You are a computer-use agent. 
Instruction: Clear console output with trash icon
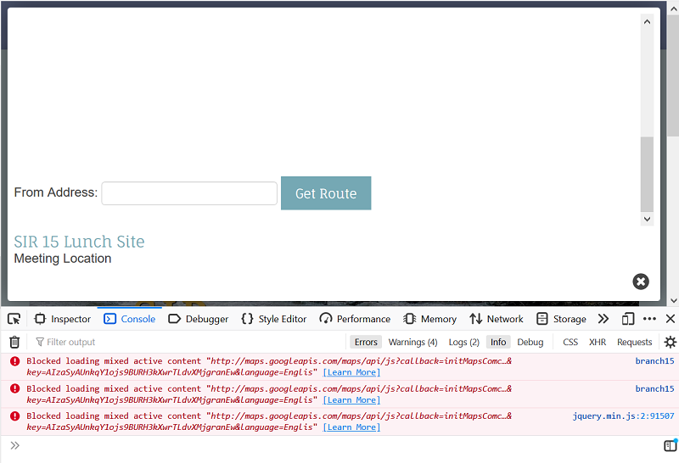(x=14, y=342)
